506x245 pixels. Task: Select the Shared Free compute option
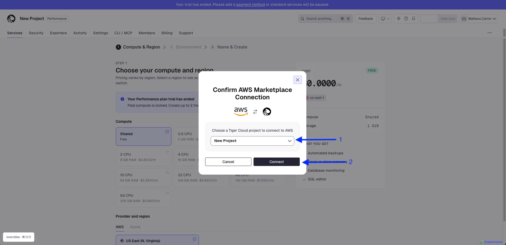(x=143, y=136)
